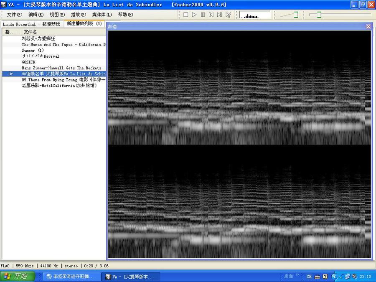Viewport: 376px width, 282px height.
Task: Click the foobar2000 alien title bar icon
Action: [4, 5]
